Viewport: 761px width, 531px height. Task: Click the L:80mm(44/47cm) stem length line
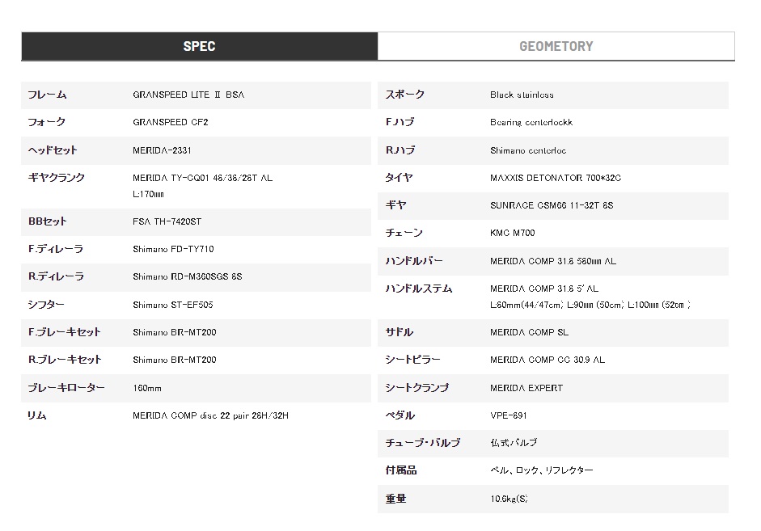[590, 305]
